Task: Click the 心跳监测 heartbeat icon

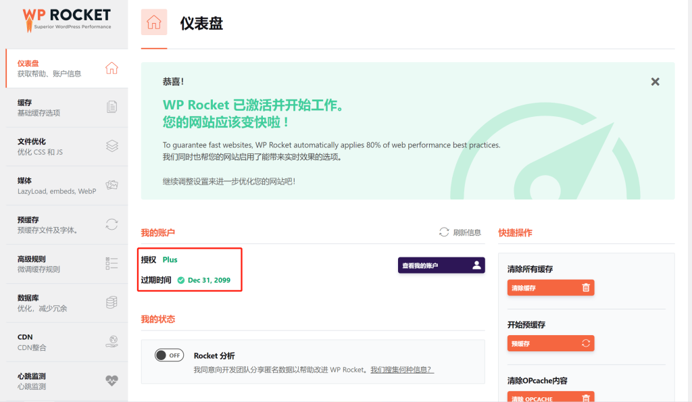Action: (x=112, y=380)
